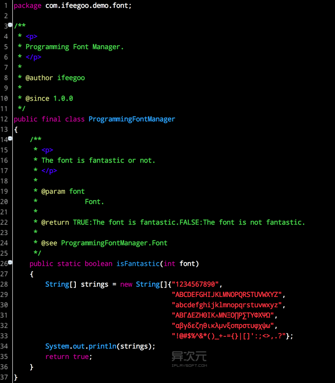Click 'Font.' description on line 20
The height and width of the screenshot is (383, 335).
[x=94, y=202]
